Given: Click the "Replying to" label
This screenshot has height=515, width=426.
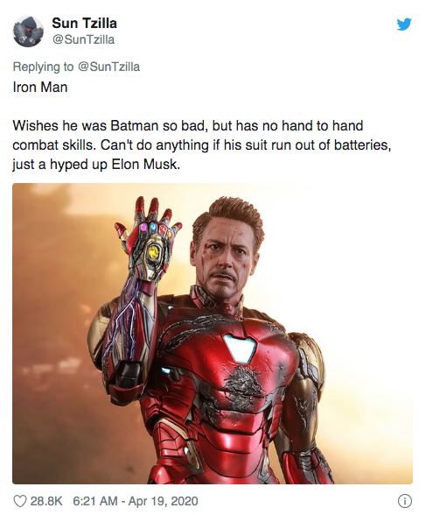Looking at the screenshot, I should point(43,67).
